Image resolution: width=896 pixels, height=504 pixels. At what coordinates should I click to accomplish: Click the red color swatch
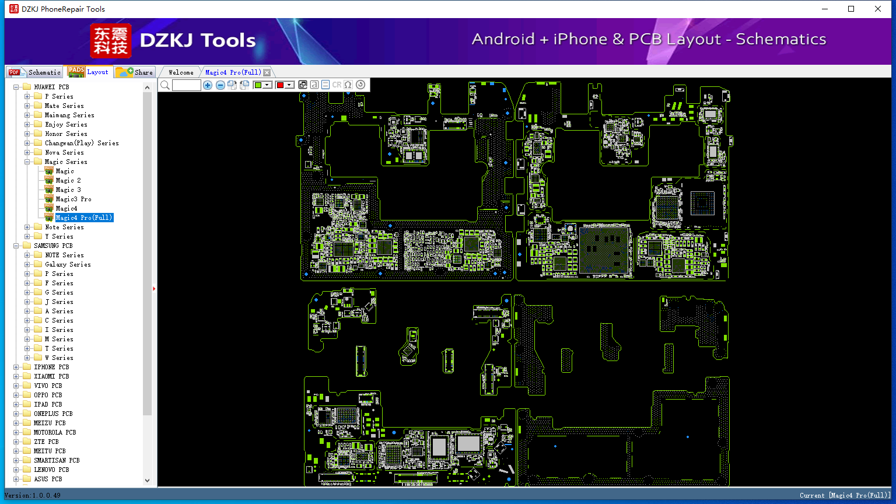(x=280, y=85)
